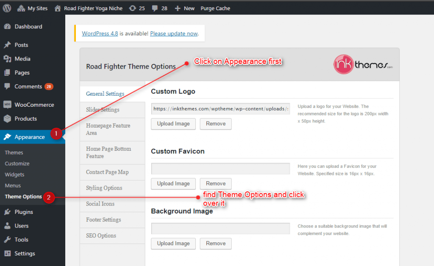The width and height of the screenshot is (434, 266).
Task: Select the Styling Options tab
Action: [112, 188]
